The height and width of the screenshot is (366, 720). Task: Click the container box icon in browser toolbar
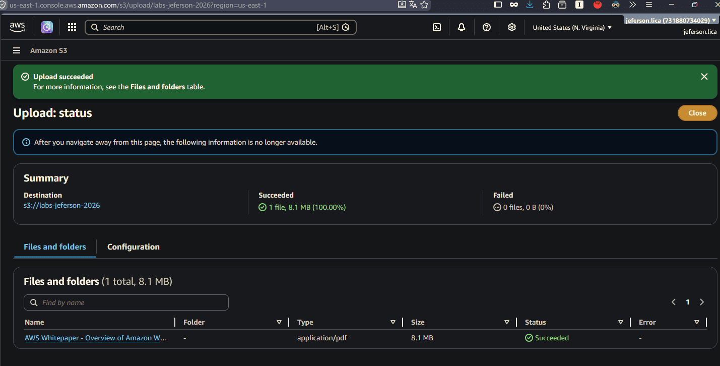[562, 5]
